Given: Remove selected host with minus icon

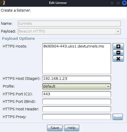Looking at the screenshot, I should coord(118,52).
